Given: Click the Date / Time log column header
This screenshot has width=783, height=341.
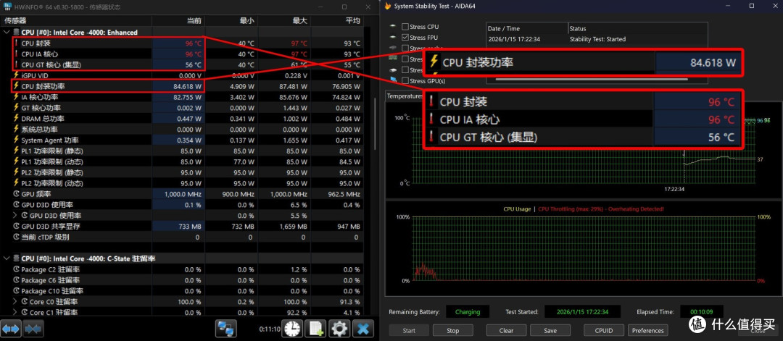Looking at the screenshot, I should pos(527,28).
